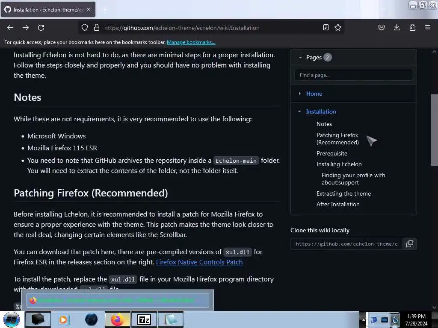Open the tracking protection shield icon
This screenshot has height=328, width=438.
click(85, 28)
